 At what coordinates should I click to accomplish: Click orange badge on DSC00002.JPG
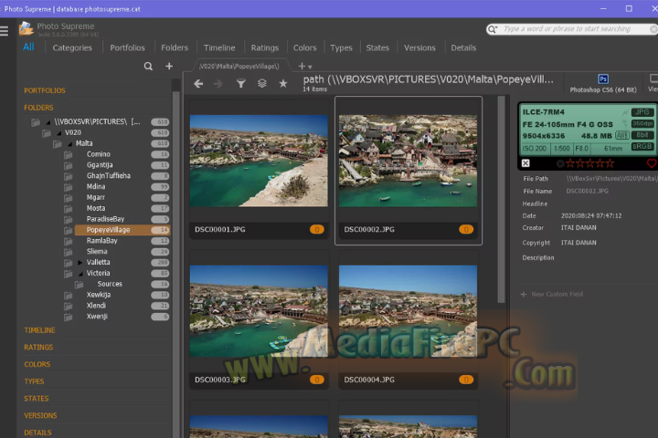pos(466,229)
